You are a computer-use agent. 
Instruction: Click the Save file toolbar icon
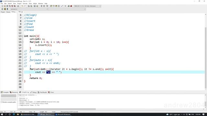pos(7,6)
